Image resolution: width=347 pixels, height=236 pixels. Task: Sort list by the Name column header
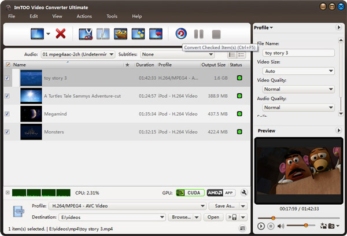tap(68, 65)
